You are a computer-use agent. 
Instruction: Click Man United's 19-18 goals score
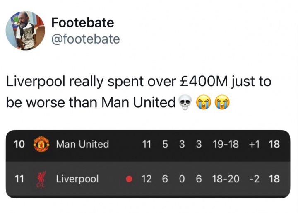225,144
